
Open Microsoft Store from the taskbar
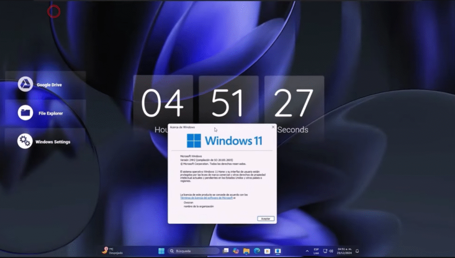coord(267,251)
